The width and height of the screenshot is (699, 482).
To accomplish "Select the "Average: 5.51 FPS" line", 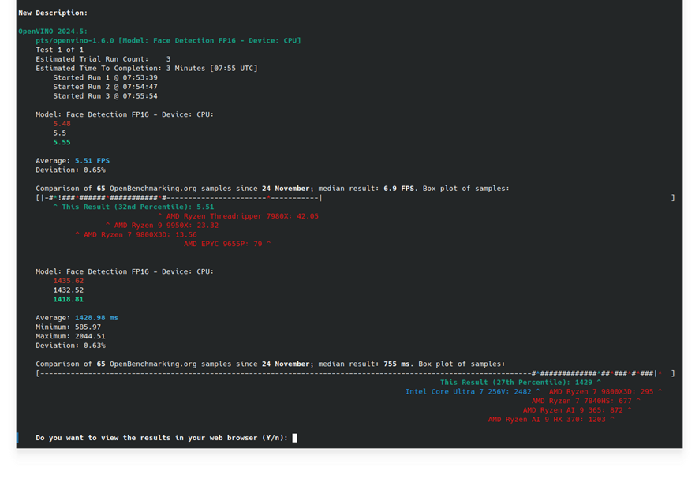I will [x=73, y=160].
